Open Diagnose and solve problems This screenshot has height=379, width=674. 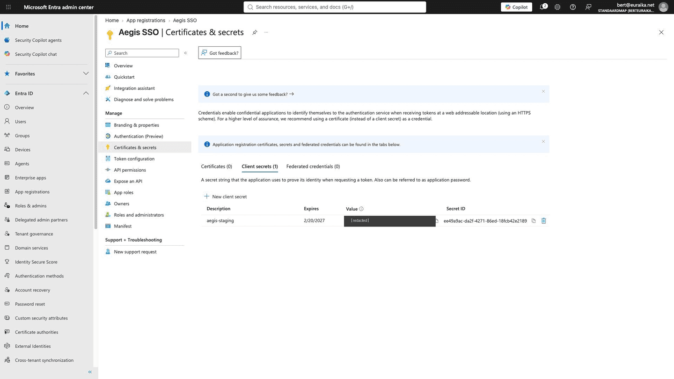tap(144, 99)
